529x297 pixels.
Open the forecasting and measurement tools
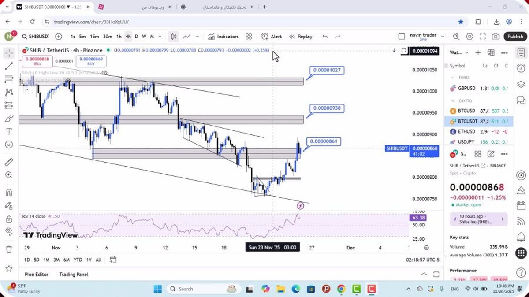(9, 105)
